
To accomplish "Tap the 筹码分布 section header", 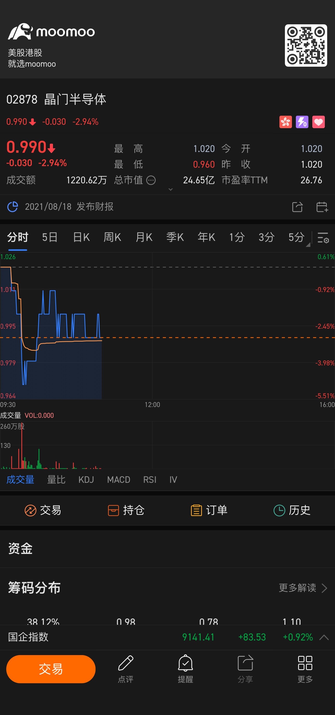I will (x=34, y=588).
